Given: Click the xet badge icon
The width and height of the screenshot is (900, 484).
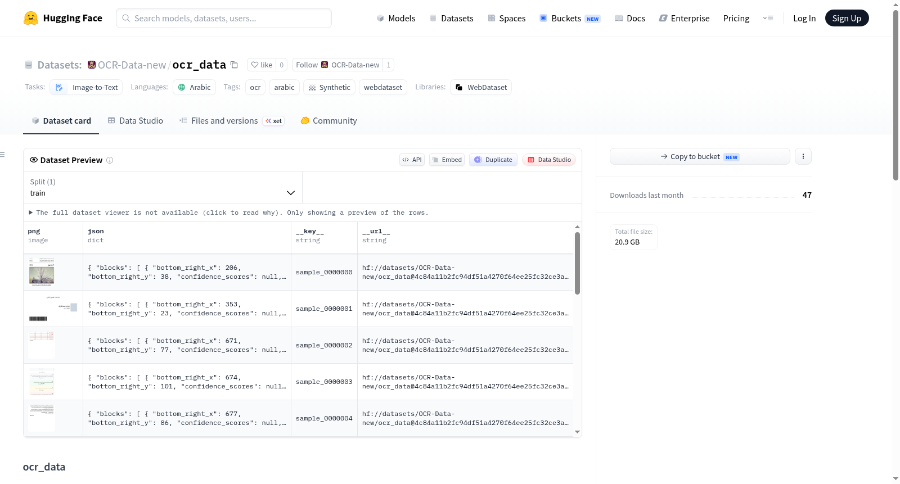Looking at the screenshot, I should (x=274, y=121).
